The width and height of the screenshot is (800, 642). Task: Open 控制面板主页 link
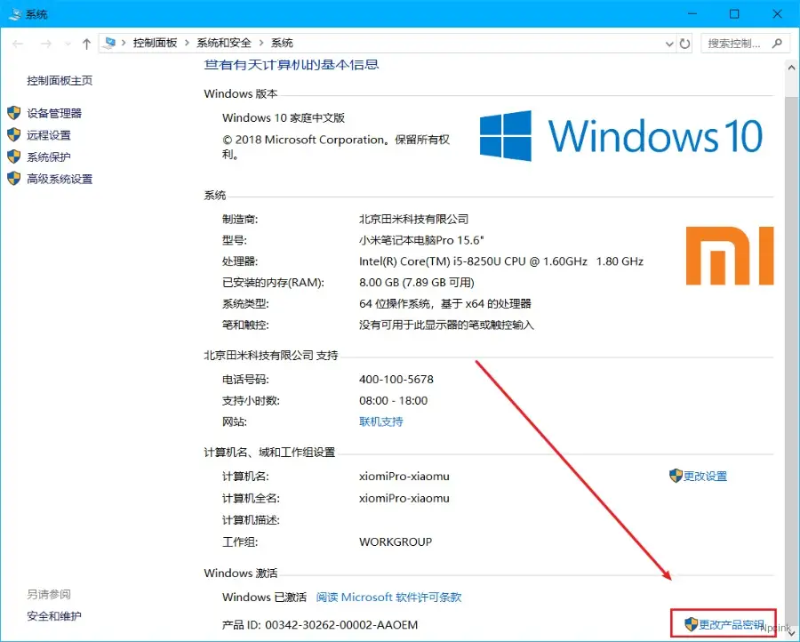click(60, 81)
